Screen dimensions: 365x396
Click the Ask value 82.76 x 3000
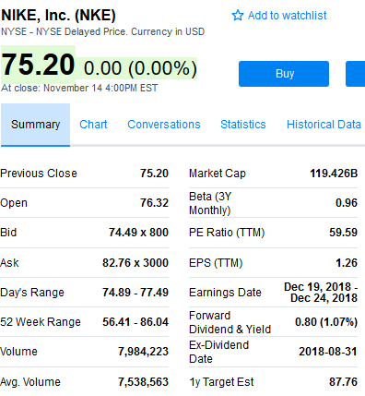135,263
